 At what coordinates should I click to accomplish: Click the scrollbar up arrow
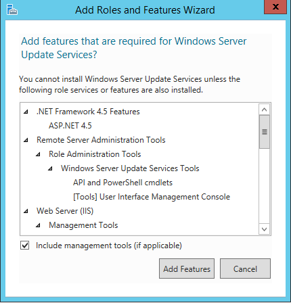point(265,110)
